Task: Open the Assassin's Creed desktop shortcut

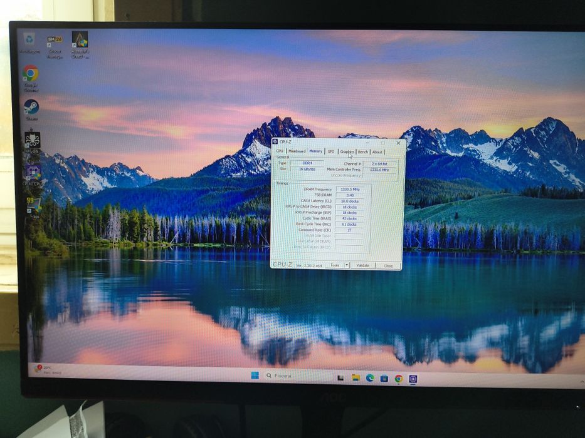Action: coord(80,44)
